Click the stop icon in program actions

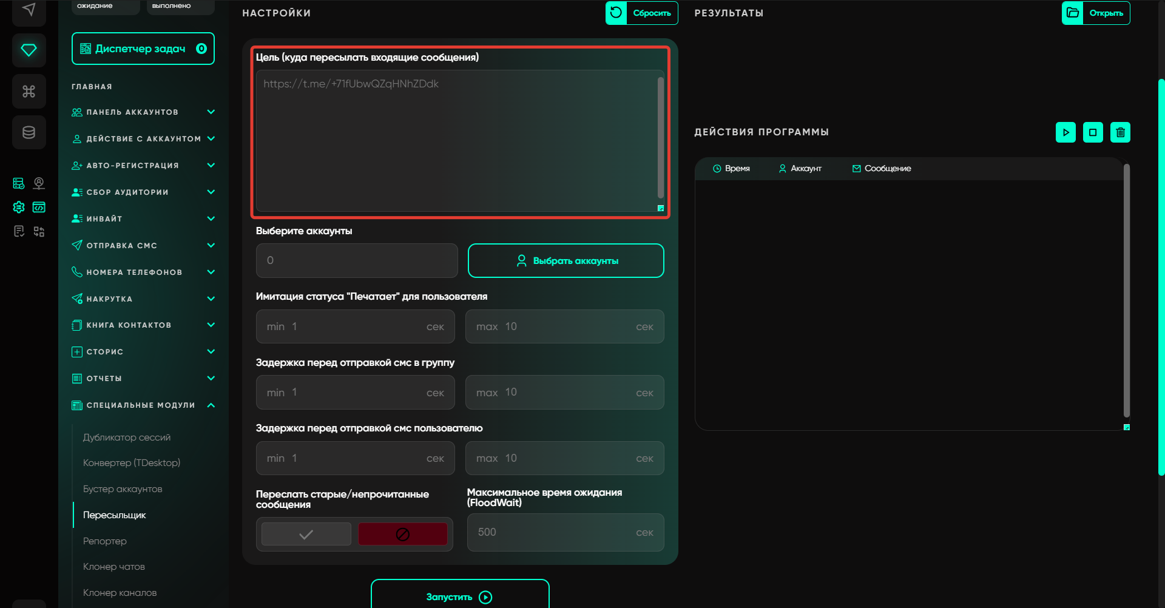[x=1093, y=132]
